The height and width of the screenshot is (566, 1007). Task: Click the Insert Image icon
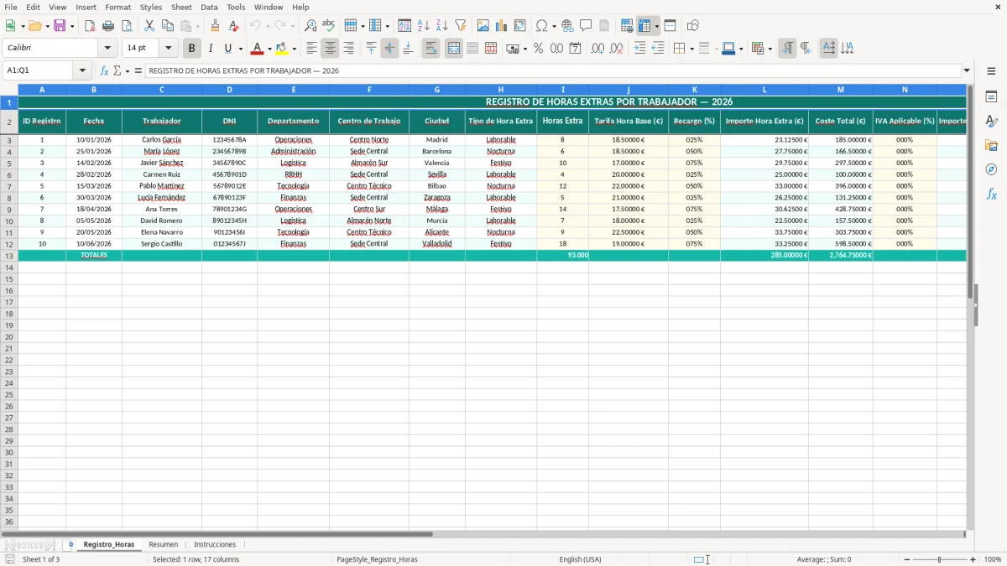point(483,26)
